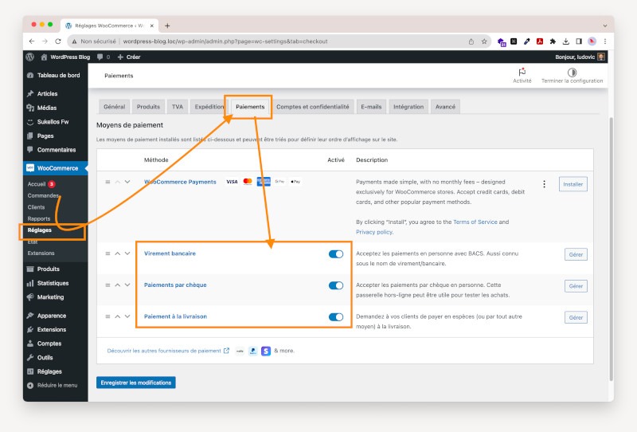Click the Activité flag icon

click(522, 72)
